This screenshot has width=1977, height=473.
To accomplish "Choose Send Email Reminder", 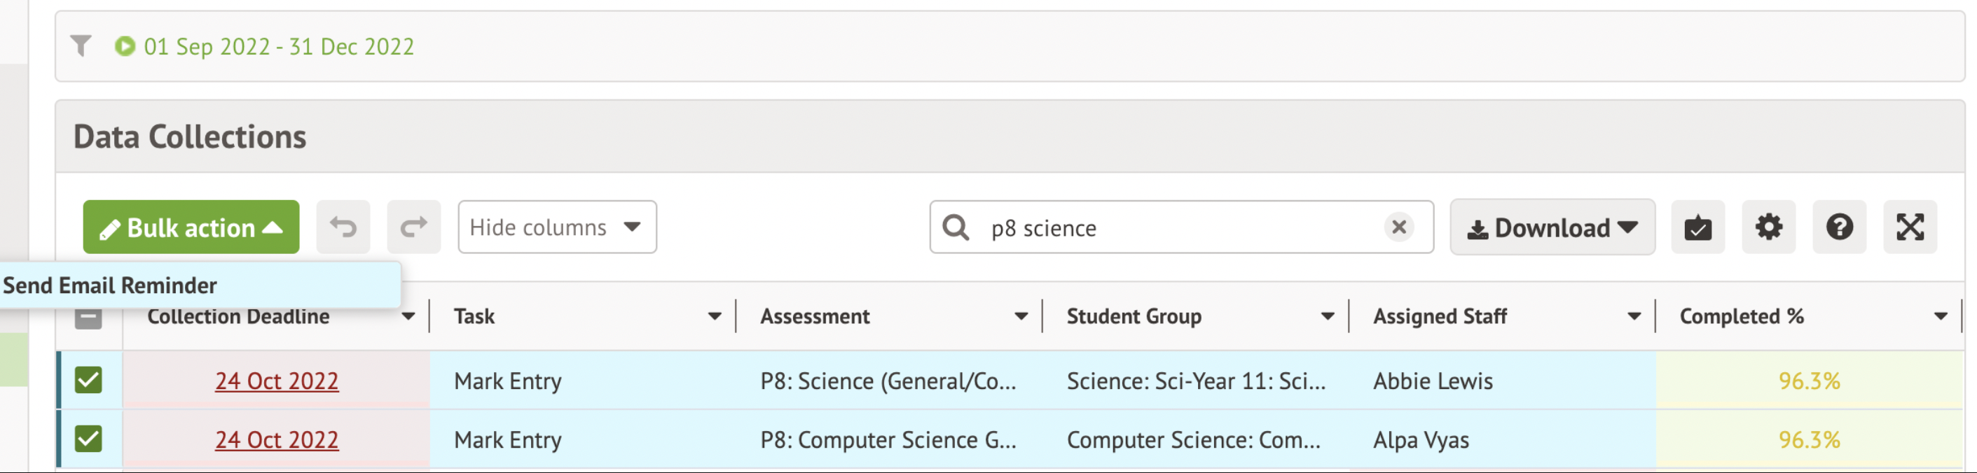I will (x=110, y=284).
